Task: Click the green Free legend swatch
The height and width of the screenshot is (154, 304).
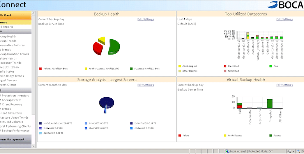Action: (270, 66)
